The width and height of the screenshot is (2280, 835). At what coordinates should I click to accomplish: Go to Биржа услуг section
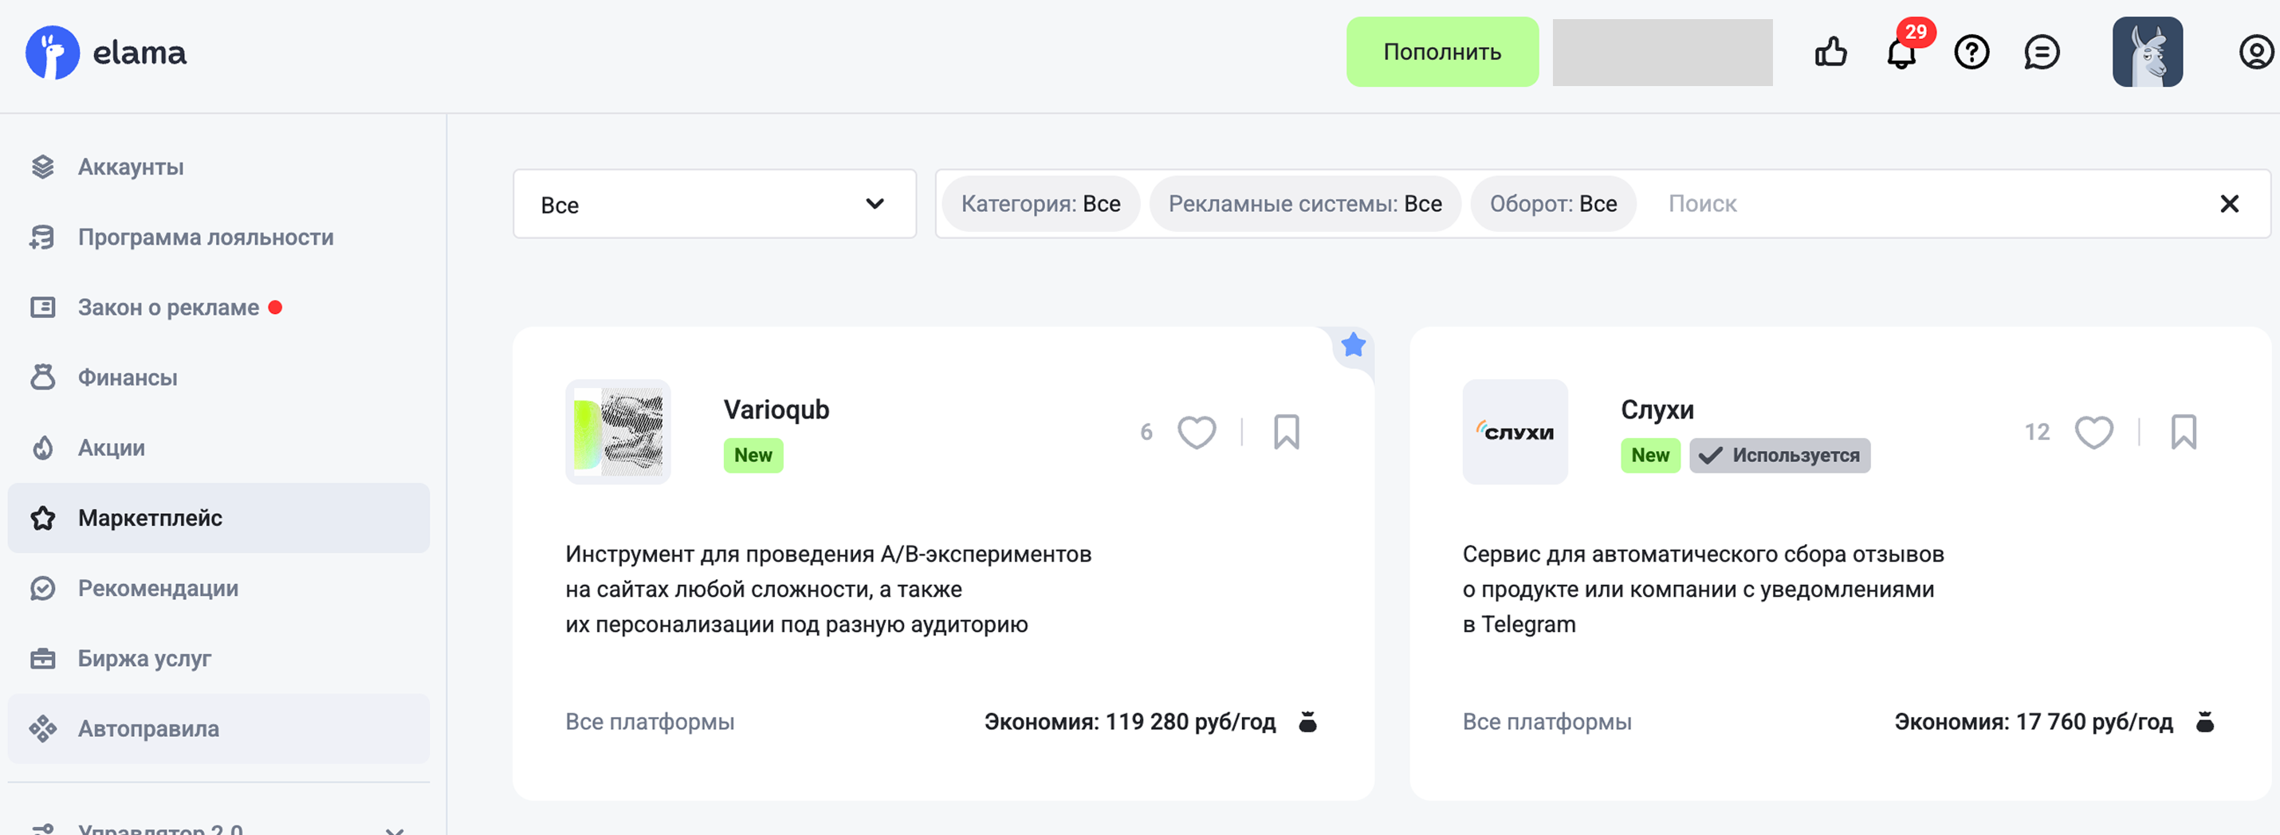click(x=144, y=658)
